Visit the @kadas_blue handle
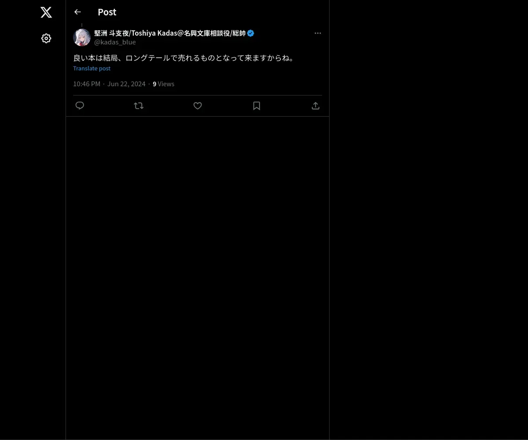Viewport: 528px width, 440px height. click(115, 42)
